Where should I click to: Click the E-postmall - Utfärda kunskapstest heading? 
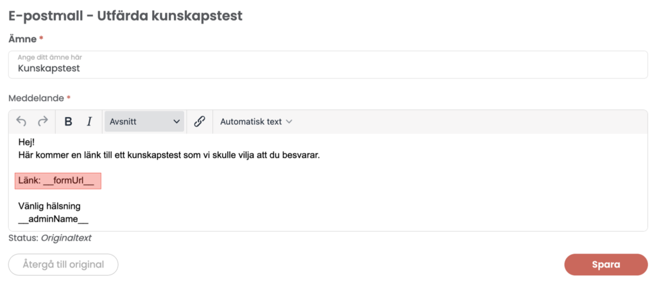(x=125, y=16)
